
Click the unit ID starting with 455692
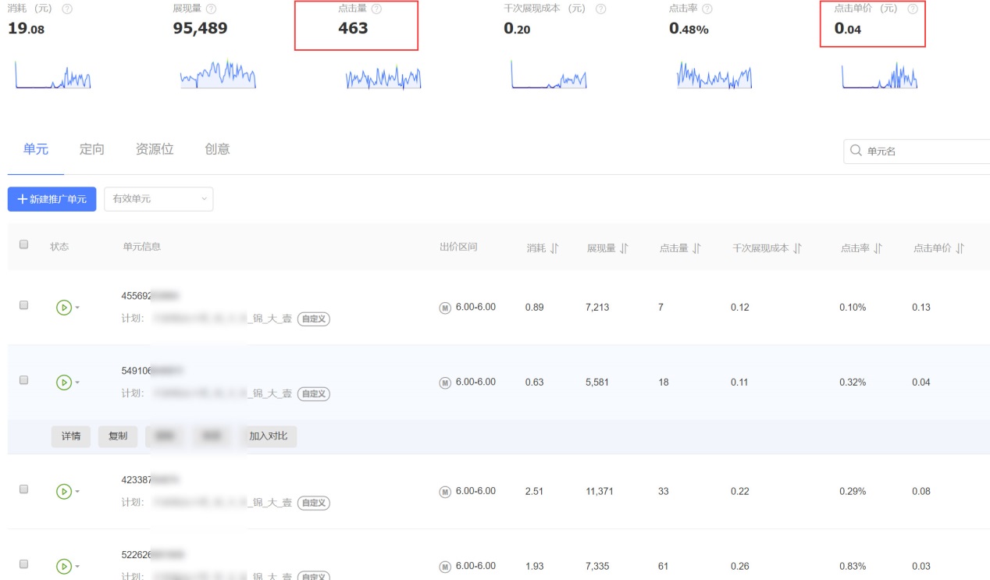[x=151, y=296]
